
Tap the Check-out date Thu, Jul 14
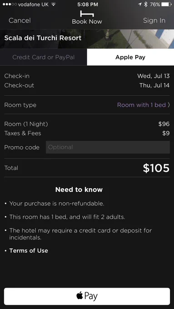[154, 85]
